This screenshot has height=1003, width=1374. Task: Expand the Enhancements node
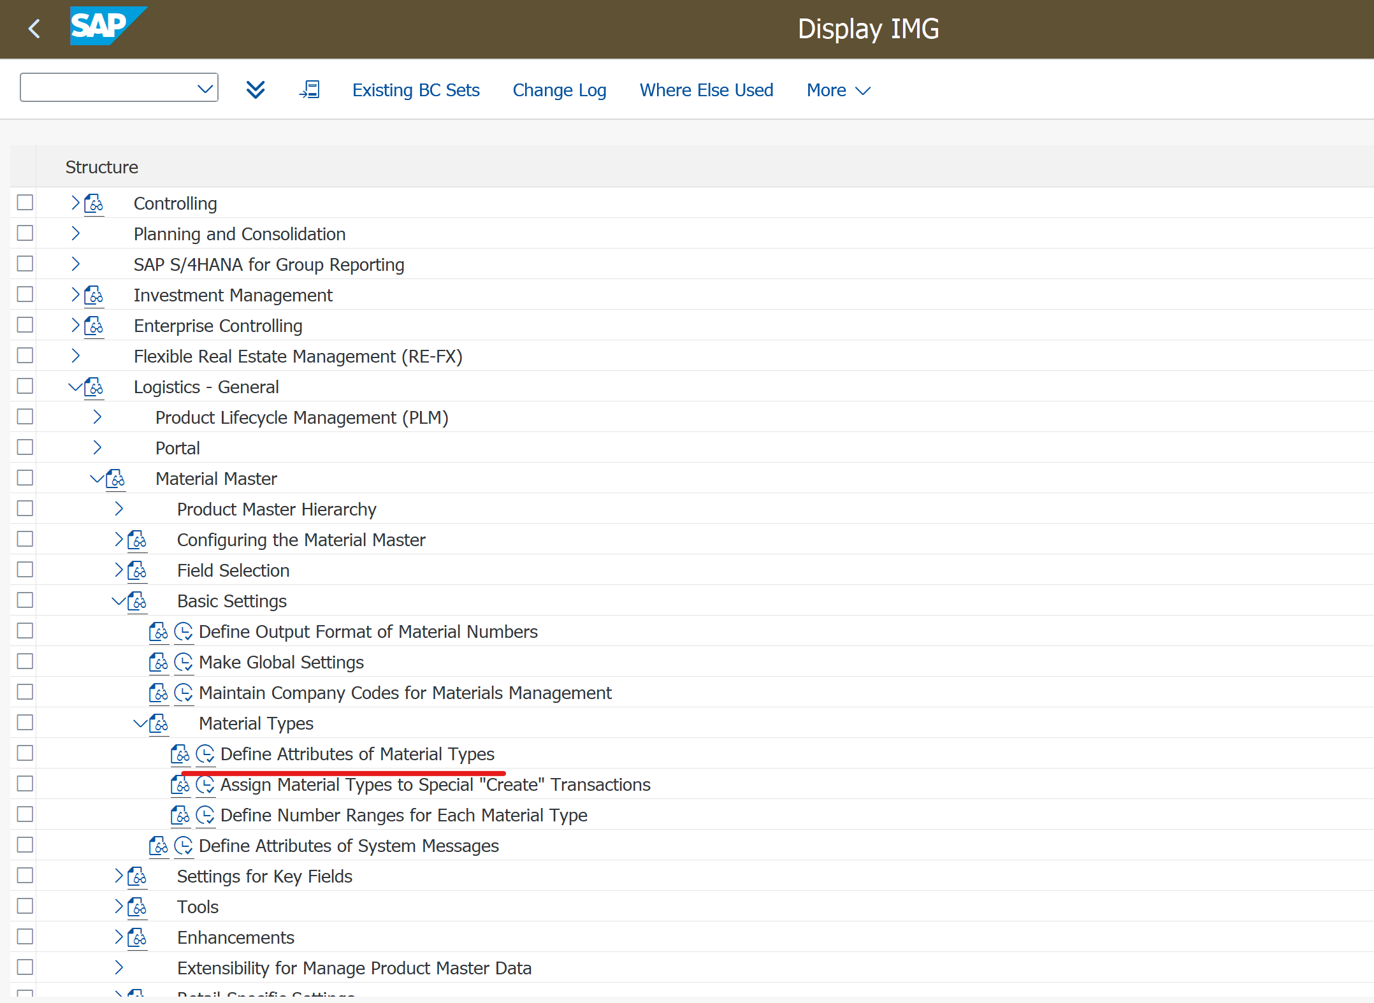pos(119,937)
